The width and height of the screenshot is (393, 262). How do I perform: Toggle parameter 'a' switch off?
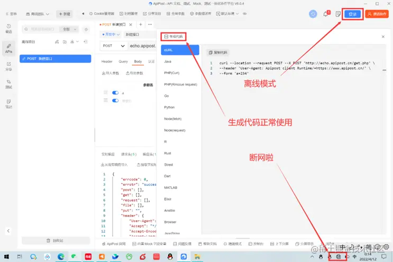click(x=115, y=93)
